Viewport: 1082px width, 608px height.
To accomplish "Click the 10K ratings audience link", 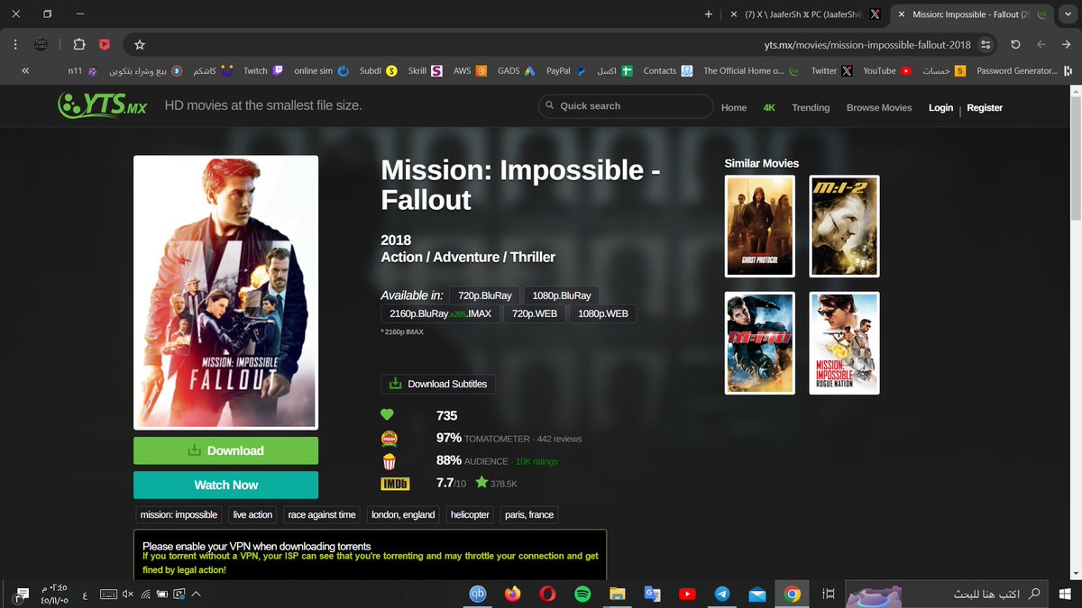I will pyautogui.click(x=536, y=461).
